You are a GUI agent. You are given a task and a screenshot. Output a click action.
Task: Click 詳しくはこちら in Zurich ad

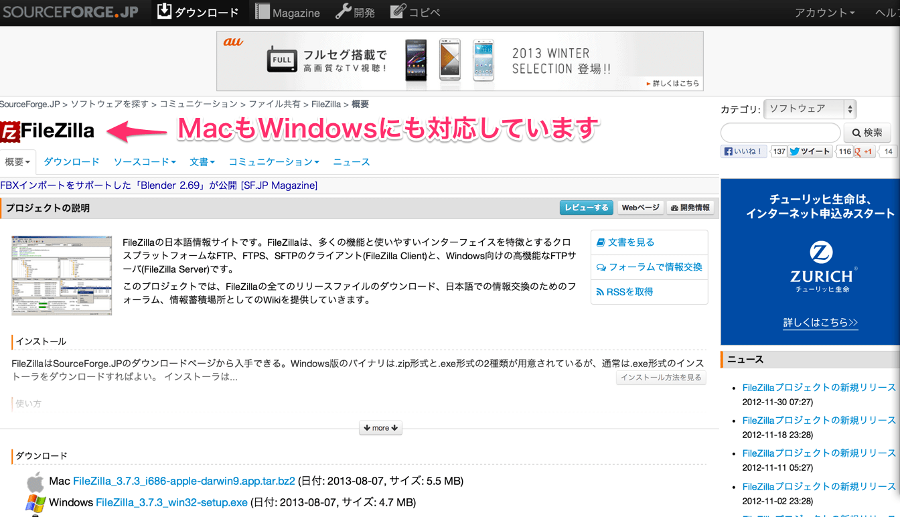coord(820,323)
